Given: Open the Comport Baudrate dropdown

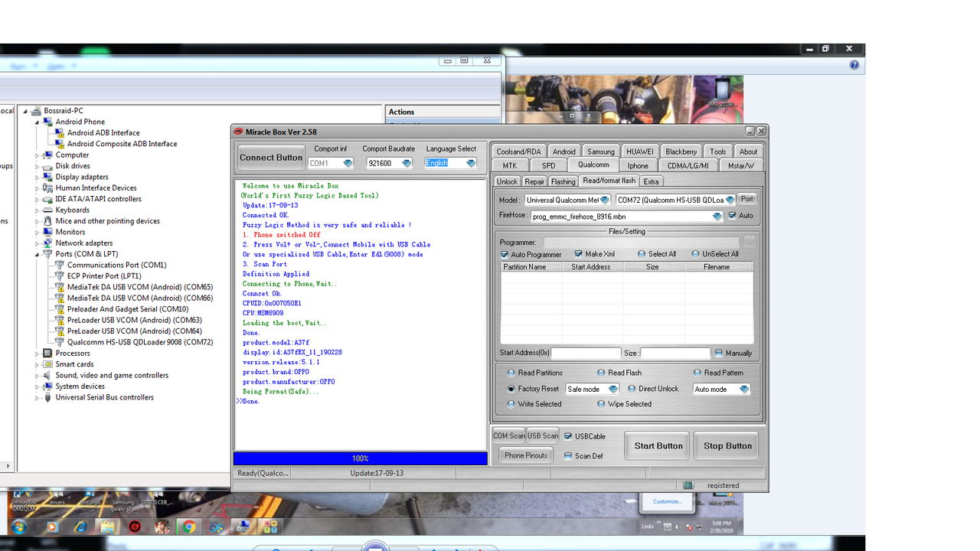Looking at the screenshot, I should [390, 163].
